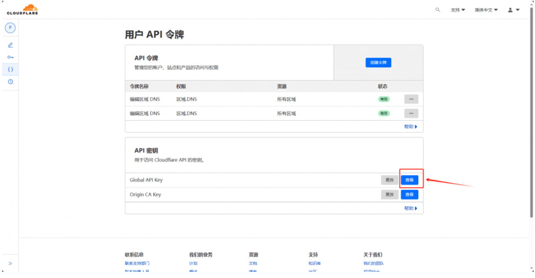The height and width of the screenshot is (278, 535).
Task: Click 更改 for Global API Key
Action: [390, 180]
